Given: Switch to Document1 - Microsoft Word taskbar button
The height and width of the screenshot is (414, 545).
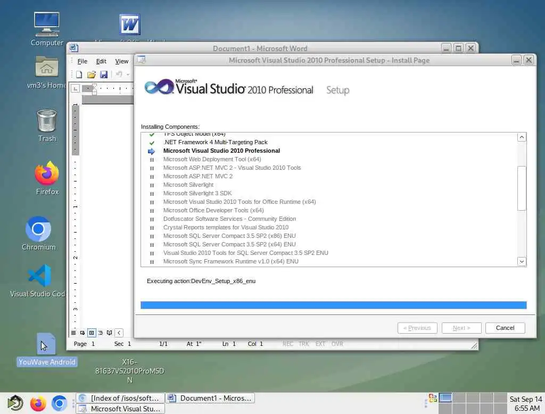Looking at the screenshot, I should (211, 398).
